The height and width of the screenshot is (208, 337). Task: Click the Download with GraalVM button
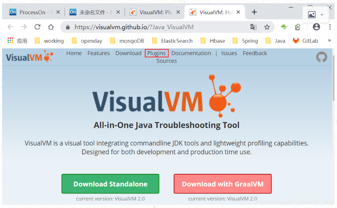(223, 184)
